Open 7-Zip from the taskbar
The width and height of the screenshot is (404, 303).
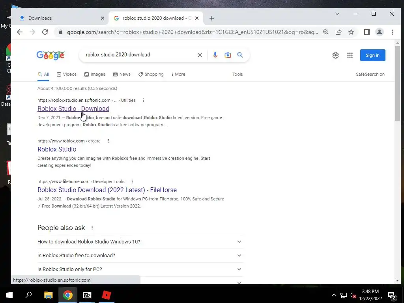(x=87, y=295)
